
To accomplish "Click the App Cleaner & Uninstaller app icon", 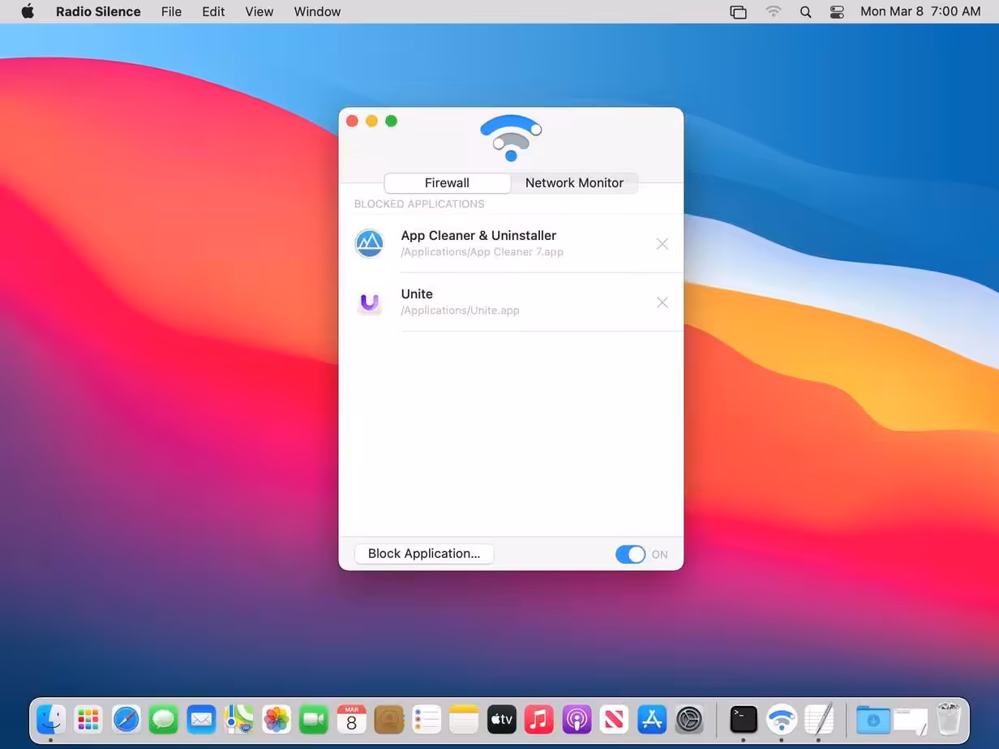I will click(369, 243).
